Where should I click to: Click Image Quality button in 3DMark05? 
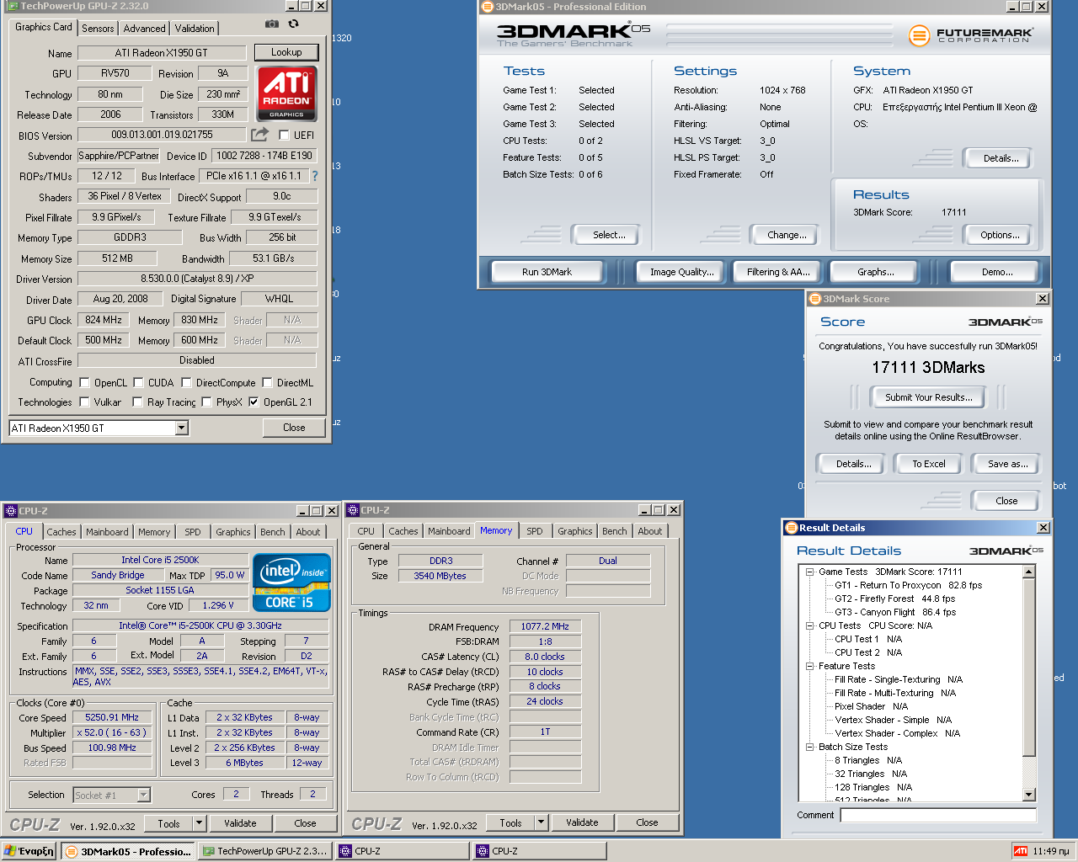click(681, 272)
